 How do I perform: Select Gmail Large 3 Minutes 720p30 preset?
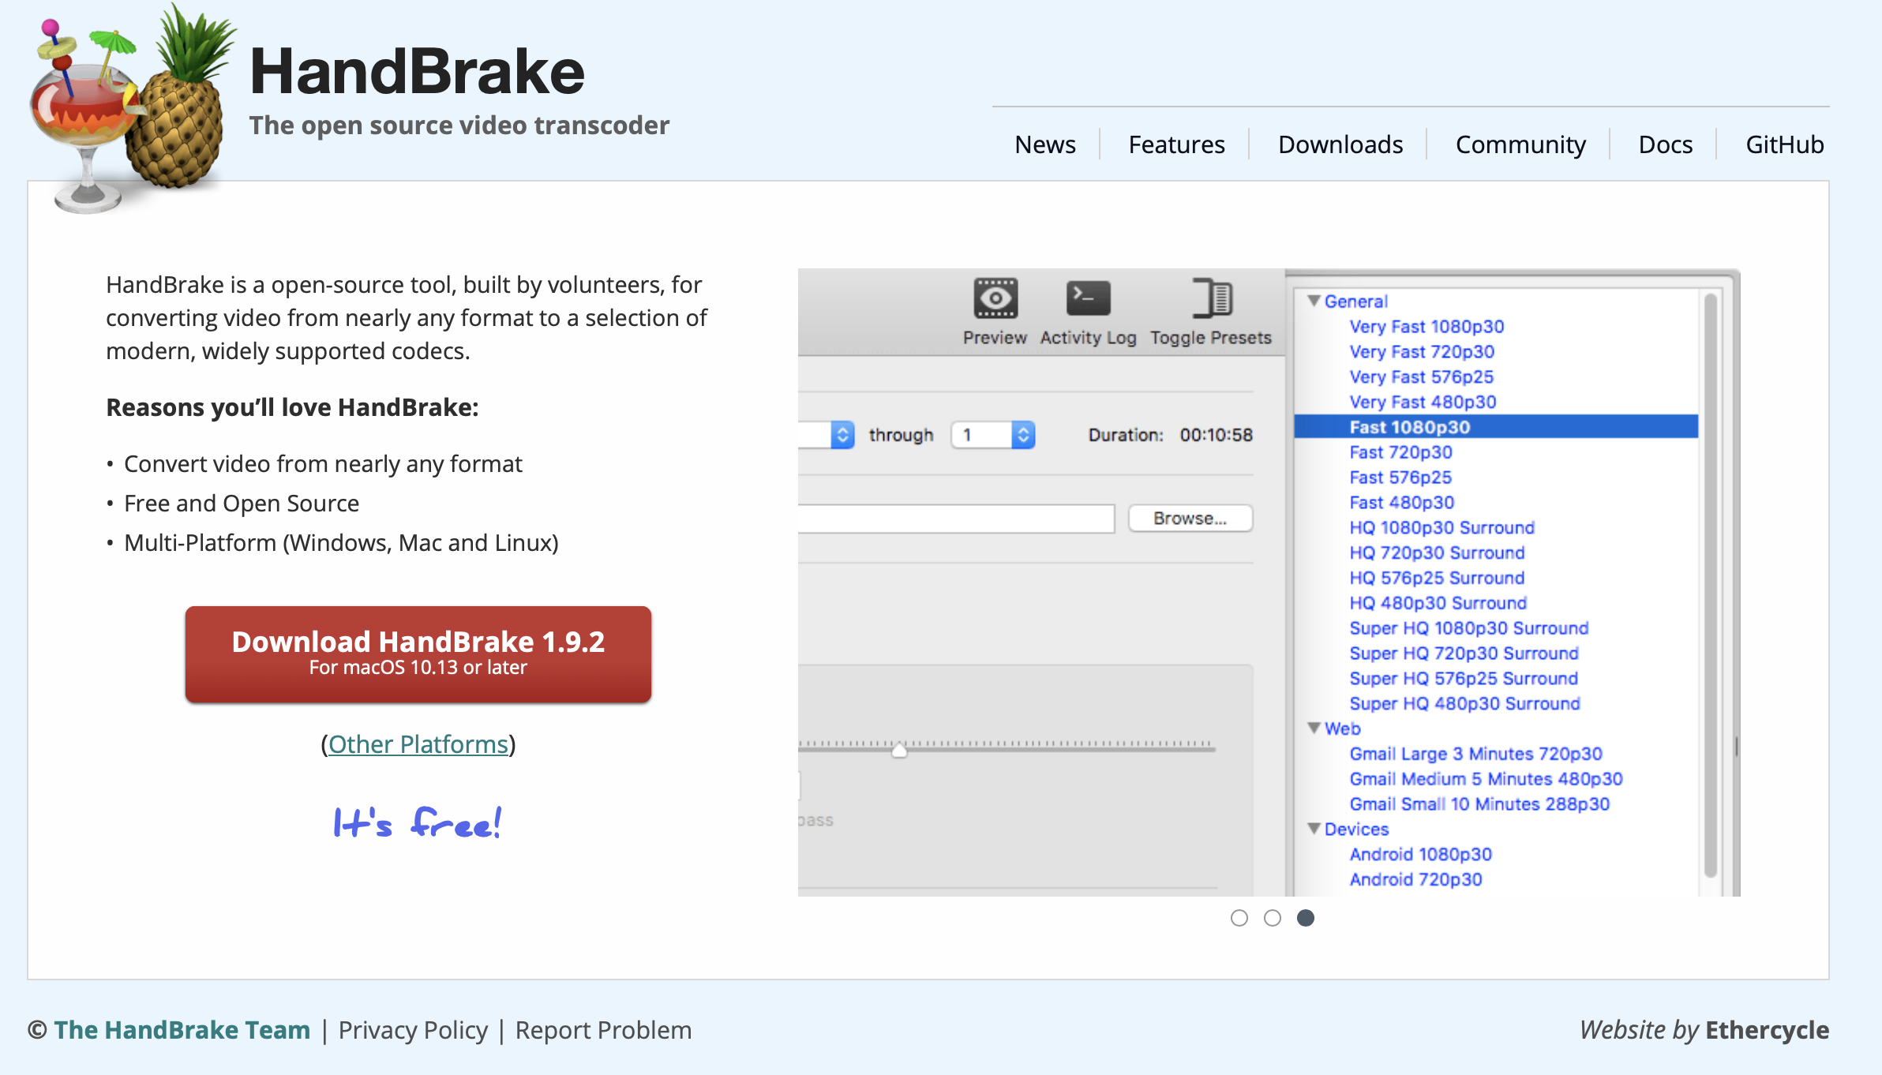[x=1475, y=755]
